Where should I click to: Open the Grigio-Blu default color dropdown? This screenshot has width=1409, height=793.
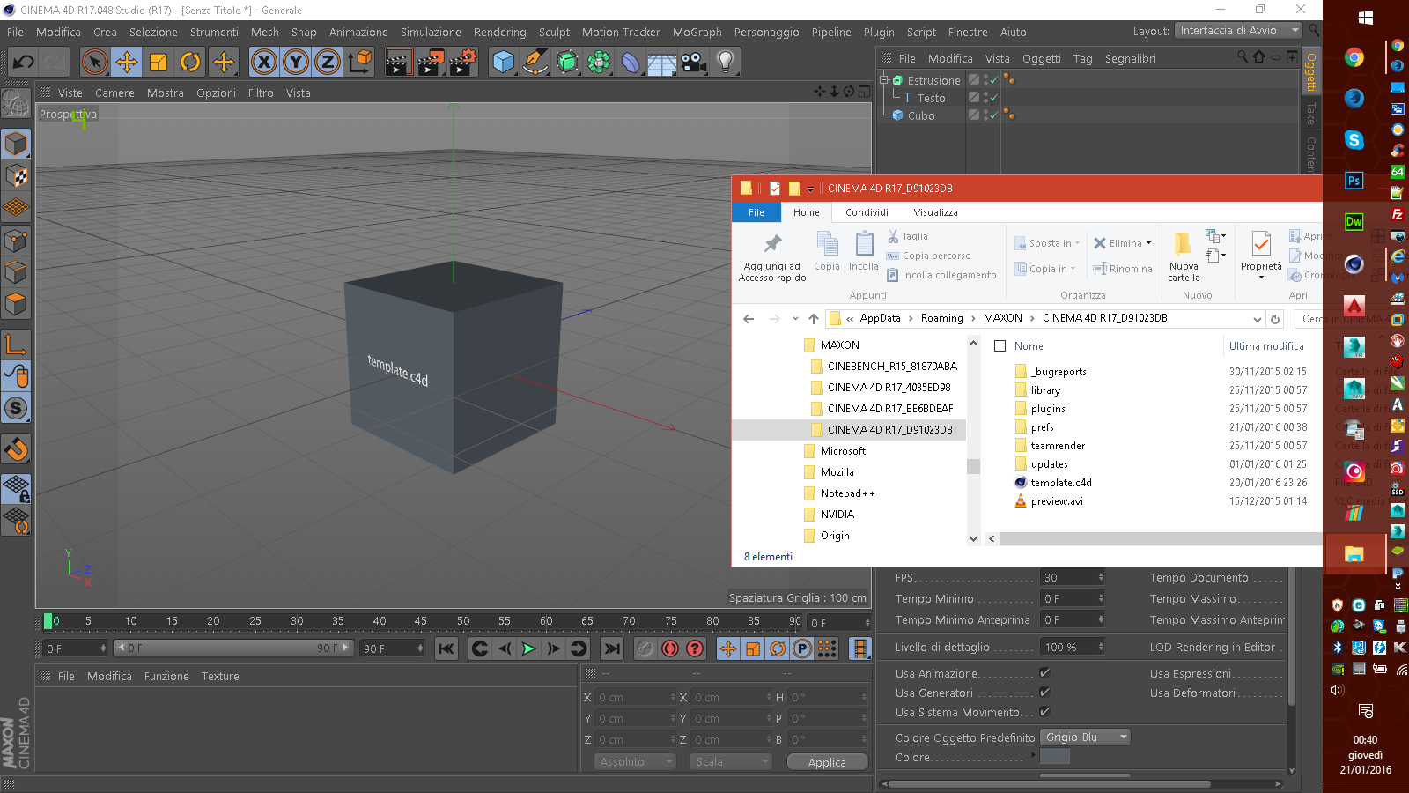click(x=1085, y=737)
